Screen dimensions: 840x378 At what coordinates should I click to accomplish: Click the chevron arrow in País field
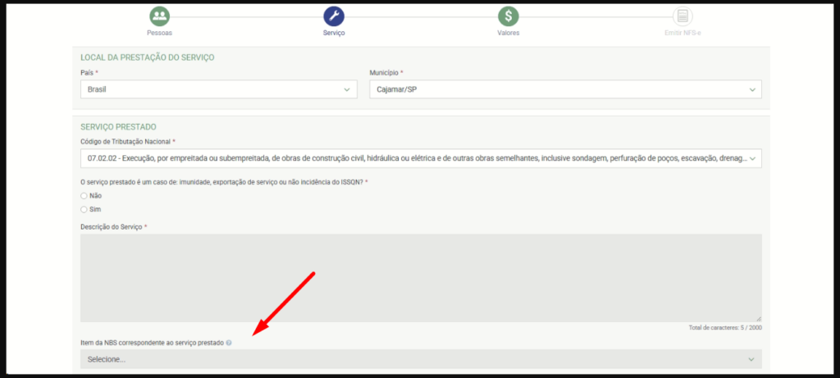(x=347, y=89)
